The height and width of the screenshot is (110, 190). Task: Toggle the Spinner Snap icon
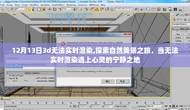[x=107, y=9]
